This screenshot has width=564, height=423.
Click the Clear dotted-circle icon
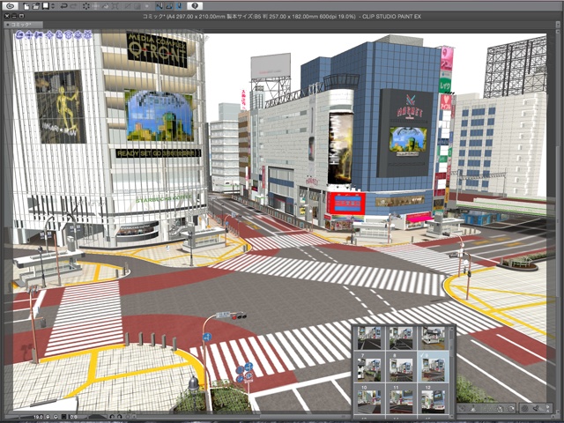86,6
